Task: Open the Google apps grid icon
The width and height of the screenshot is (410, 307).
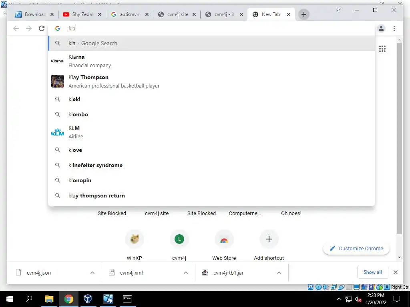Action: pos(382,48)
